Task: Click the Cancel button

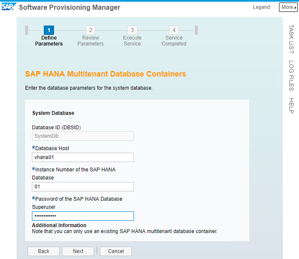Action: pyautogui.click(x=116, y=251)
